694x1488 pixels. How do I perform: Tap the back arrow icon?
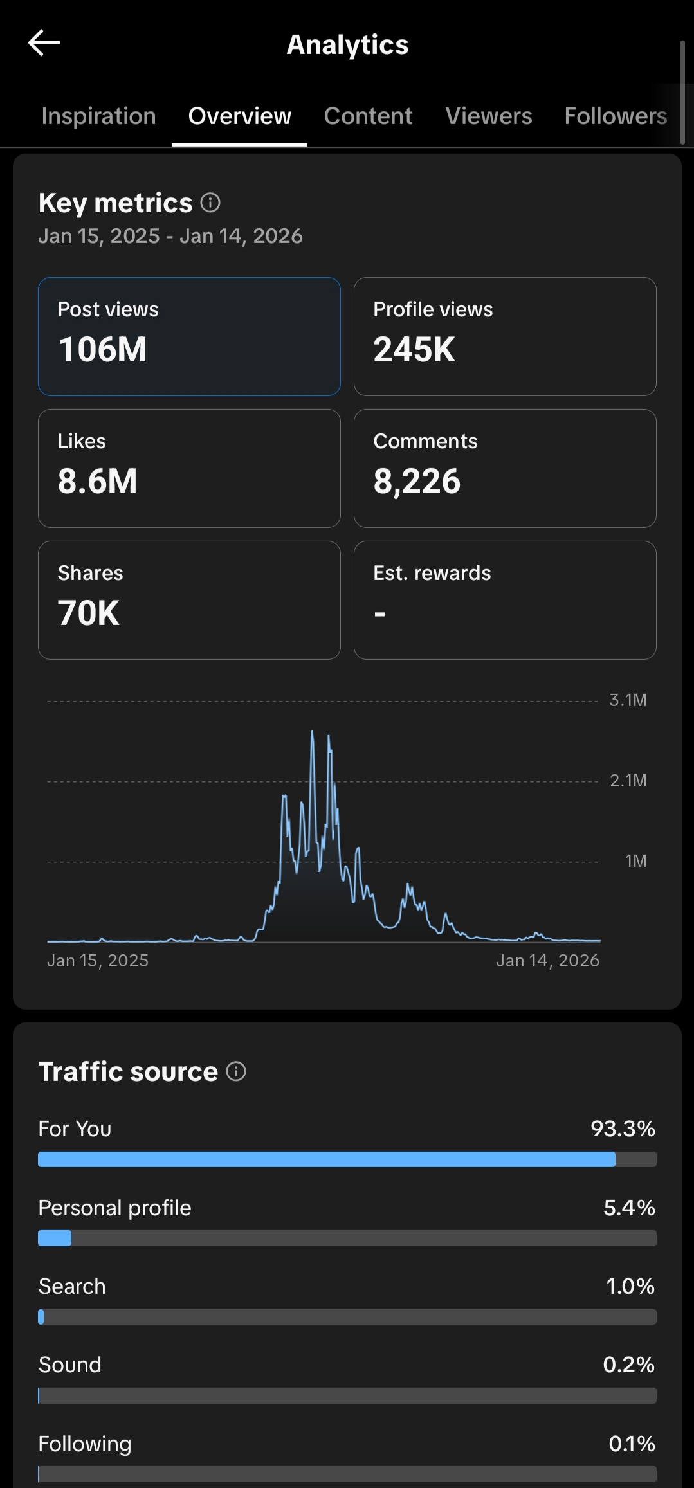(44, 43)
